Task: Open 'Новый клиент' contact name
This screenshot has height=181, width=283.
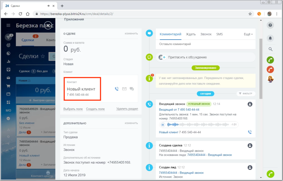Action: [x=81, y=89]
